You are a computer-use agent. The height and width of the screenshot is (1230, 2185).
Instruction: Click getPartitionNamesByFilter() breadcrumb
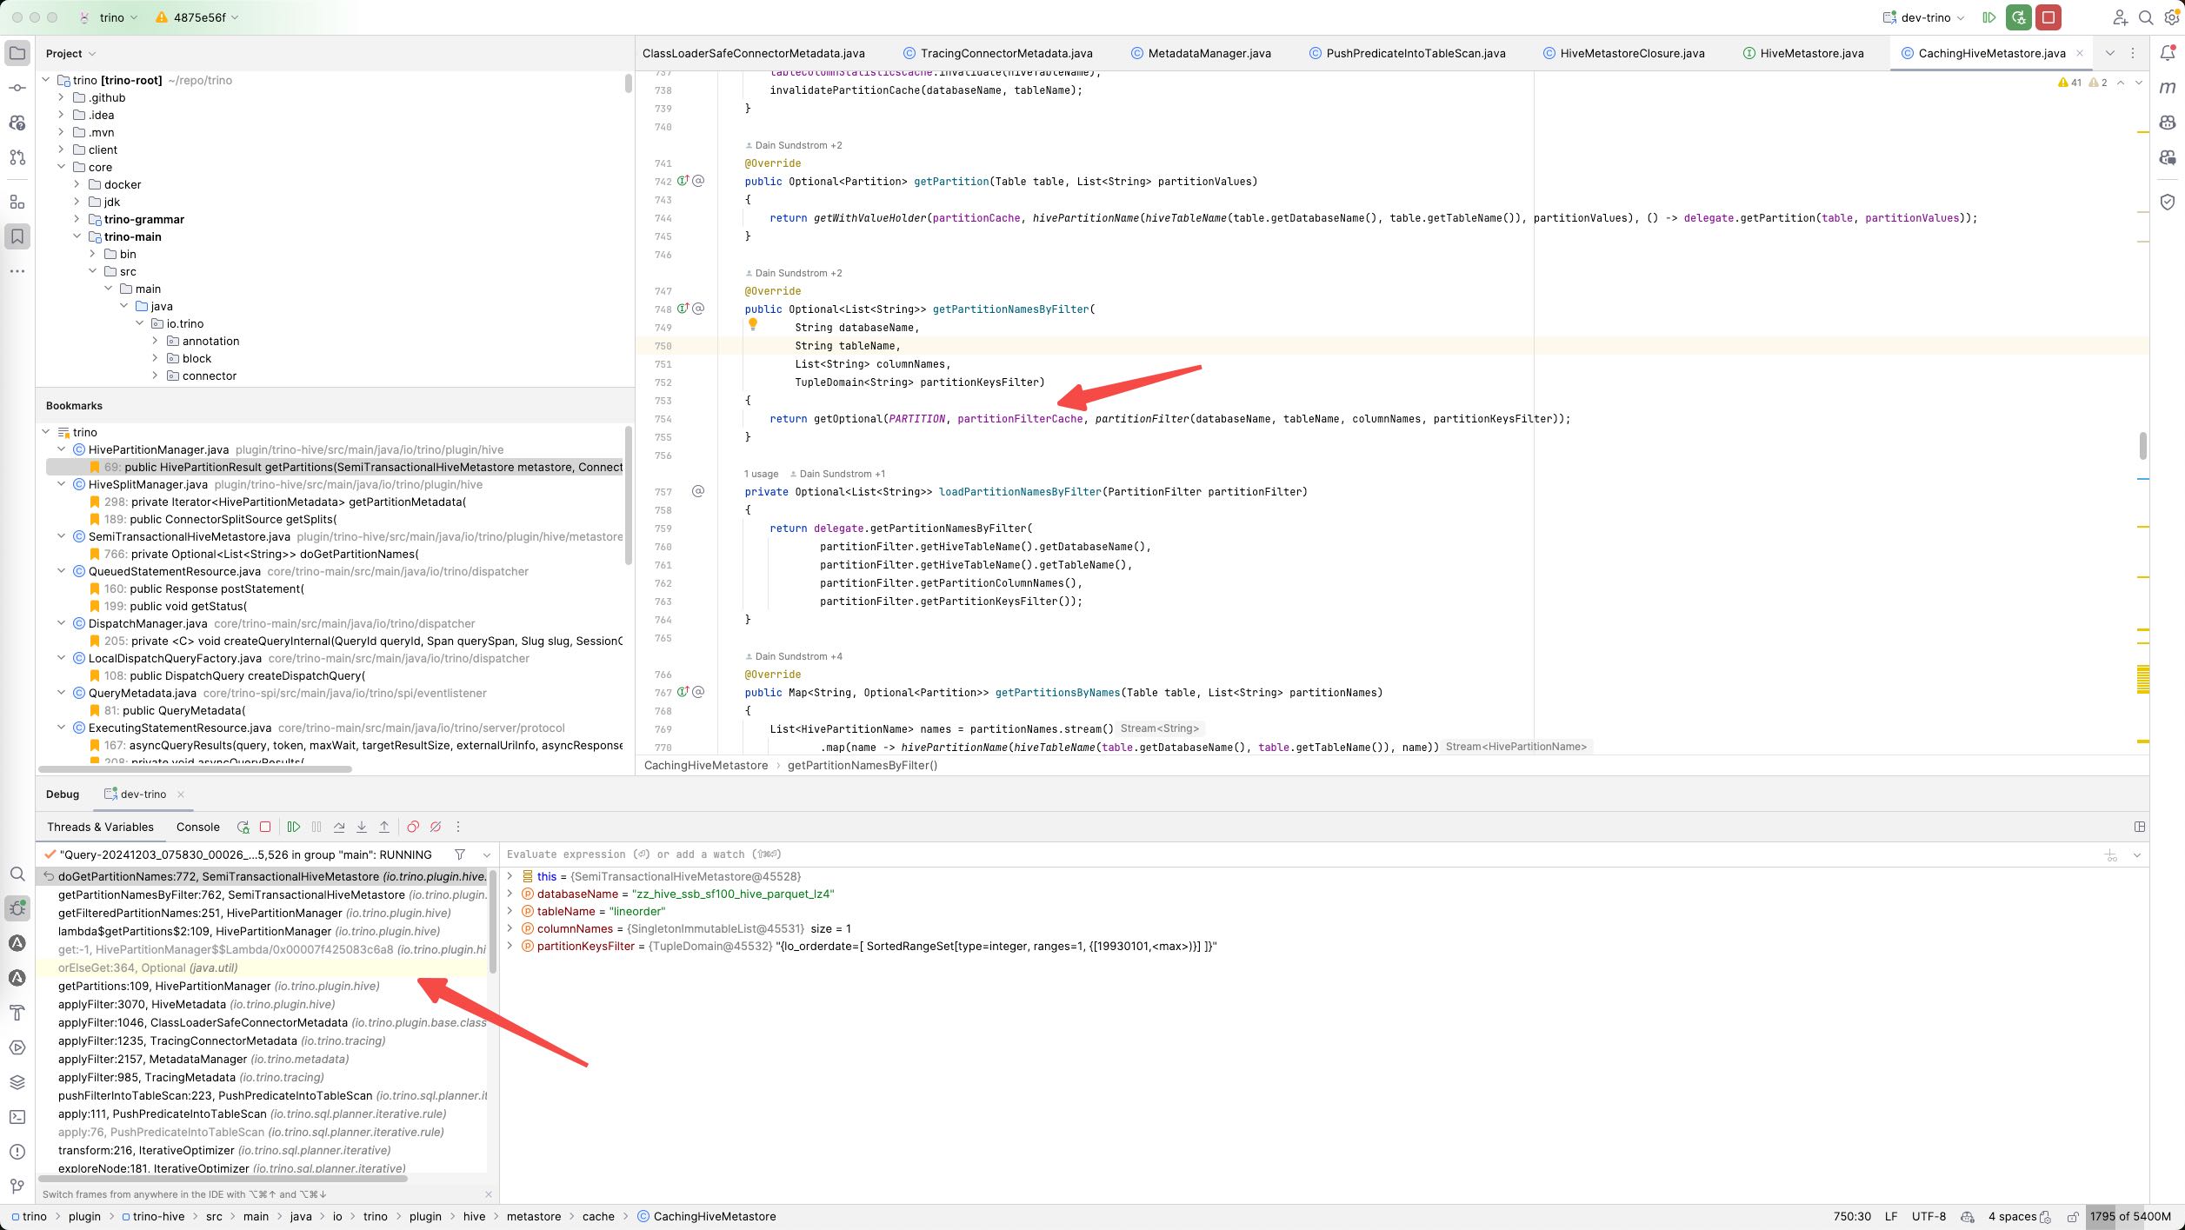pyautogui.click(x=862, y=765)
